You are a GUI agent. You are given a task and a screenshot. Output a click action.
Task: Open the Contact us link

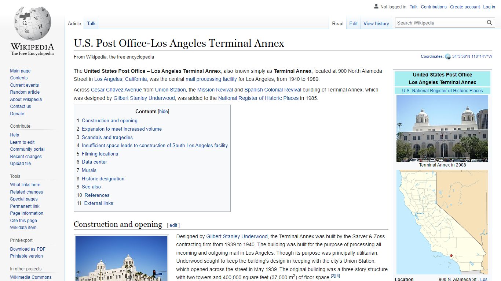pos(21,106)
